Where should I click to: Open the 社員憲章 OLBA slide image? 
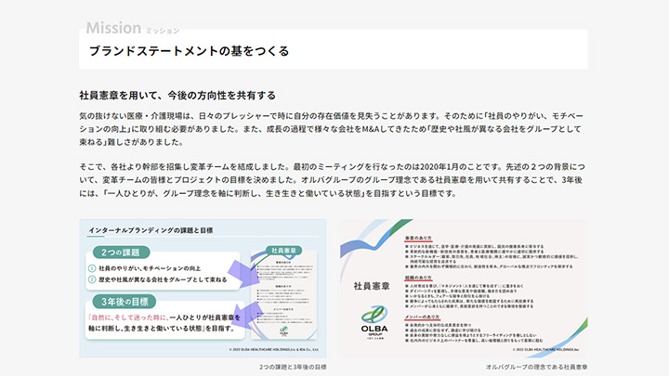(x=464, y=288)
